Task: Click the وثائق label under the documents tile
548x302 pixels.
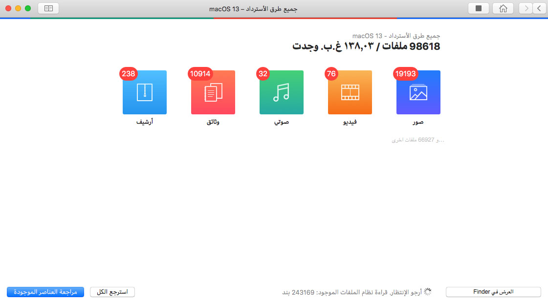Action: click(x=213, y=122)
